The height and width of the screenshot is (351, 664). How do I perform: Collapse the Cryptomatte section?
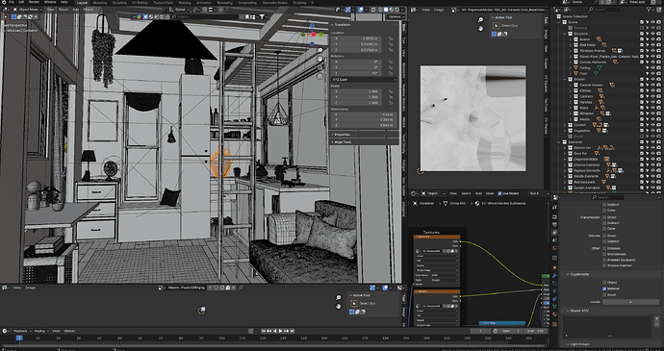click(x=579, y=274)
